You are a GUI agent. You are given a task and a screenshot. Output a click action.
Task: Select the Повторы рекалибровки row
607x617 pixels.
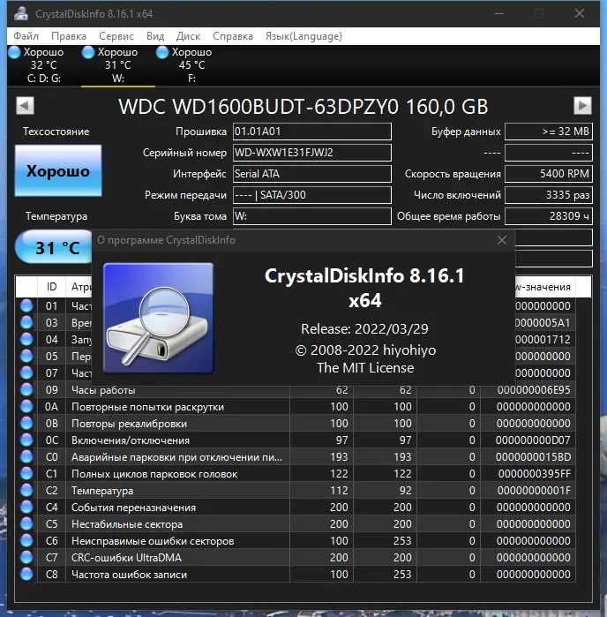[x=296, y=424]
